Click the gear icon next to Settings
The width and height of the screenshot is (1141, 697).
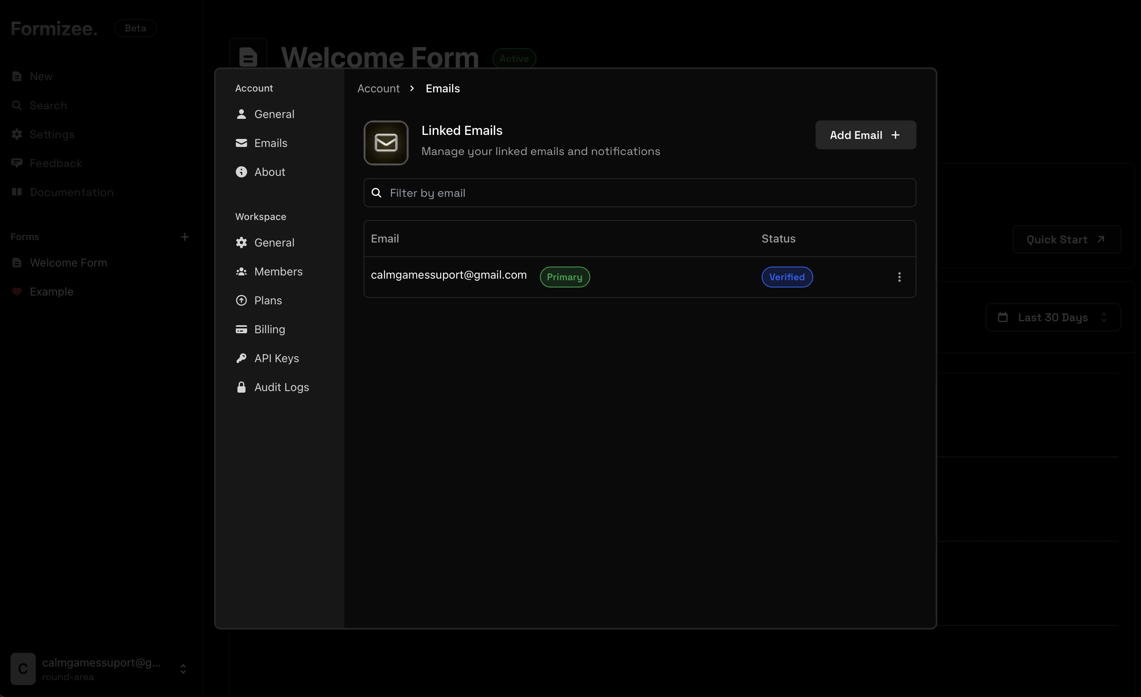16,134
